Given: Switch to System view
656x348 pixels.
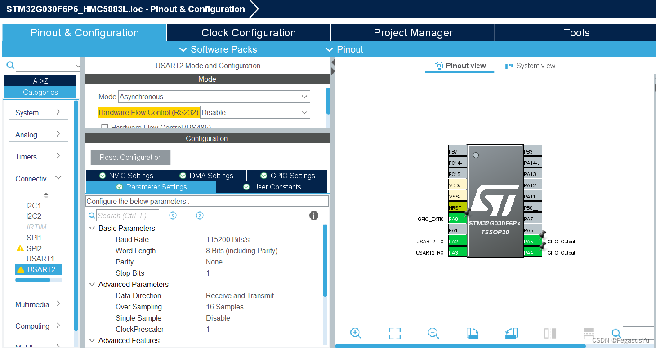Looking at the screenshot, I should 530,66.
